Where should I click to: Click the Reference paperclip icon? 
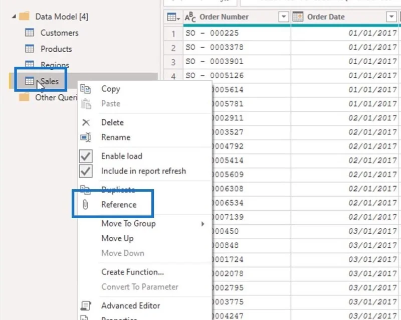[x=85, y=205]
